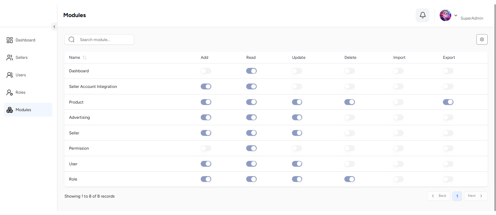Enable the Import toggle for Advertising
Image resolution: width=496 pixels, height=215 pixels.
pos(399,117)
